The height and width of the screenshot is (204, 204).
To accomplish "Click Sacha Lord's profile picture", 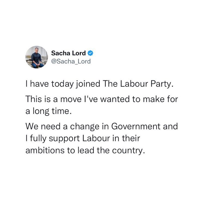I will click(36, 57).
